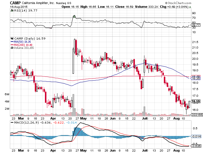Click the MA(50) 18.35 legend text
203x153 pixels.
pyautogui.click(x=22, y=42)
